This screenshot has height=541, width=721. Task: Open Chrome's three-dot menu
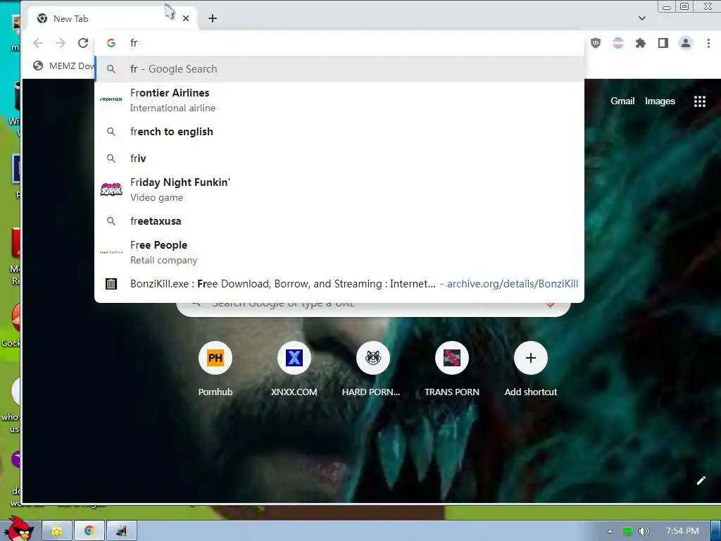click(x=708, y=43)
